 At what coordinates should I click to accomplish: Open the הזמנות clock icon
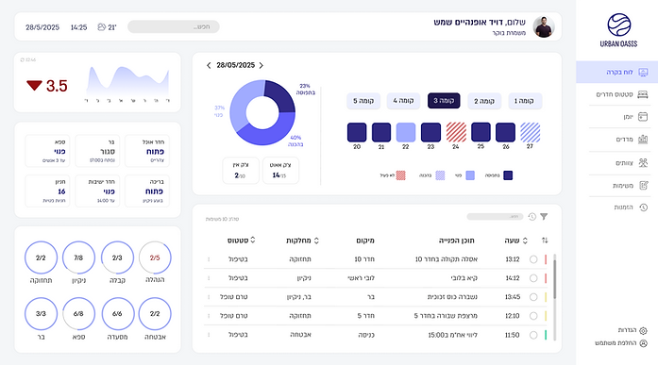(643, 207)
